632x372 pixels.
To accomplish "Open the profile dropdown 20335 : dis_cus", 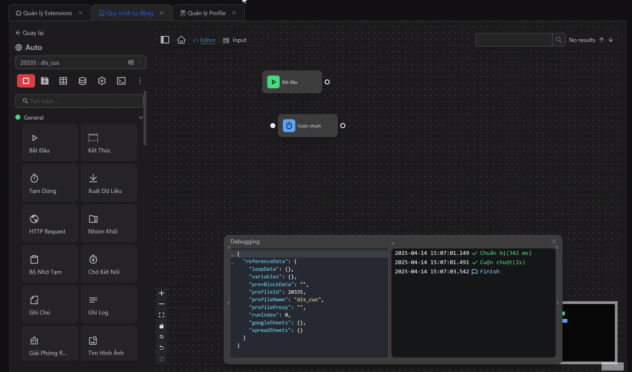I will pyautogui.click(x=81, y=63).
